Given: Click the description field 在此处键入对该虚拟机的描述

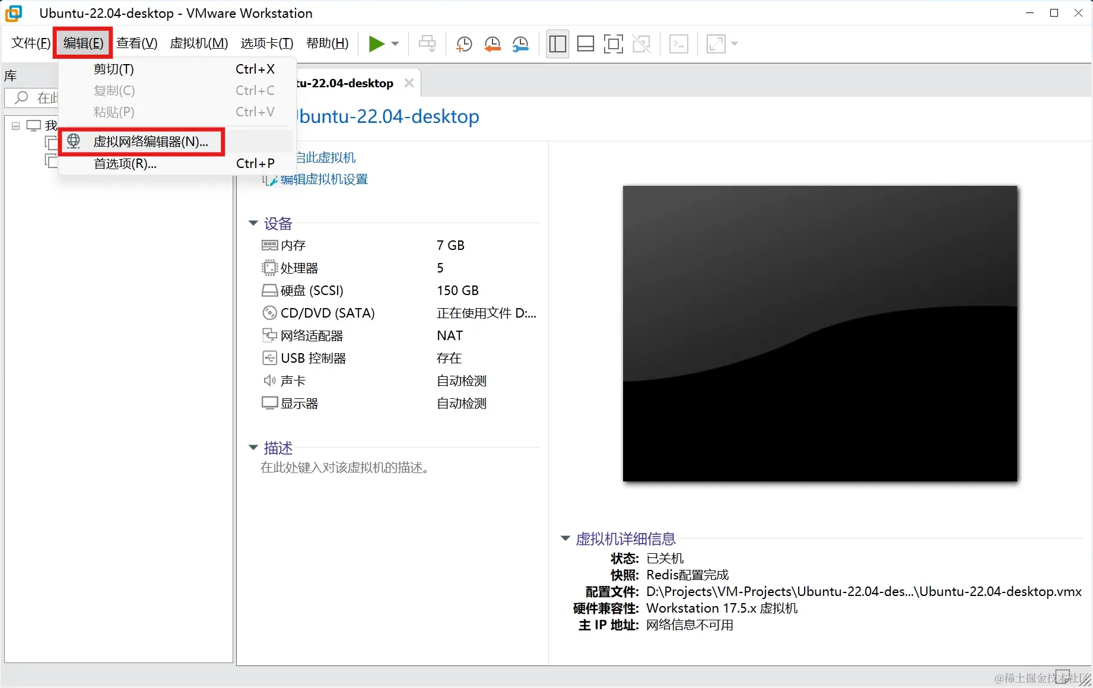Looking at the screenshot, I should click(345, 468).
